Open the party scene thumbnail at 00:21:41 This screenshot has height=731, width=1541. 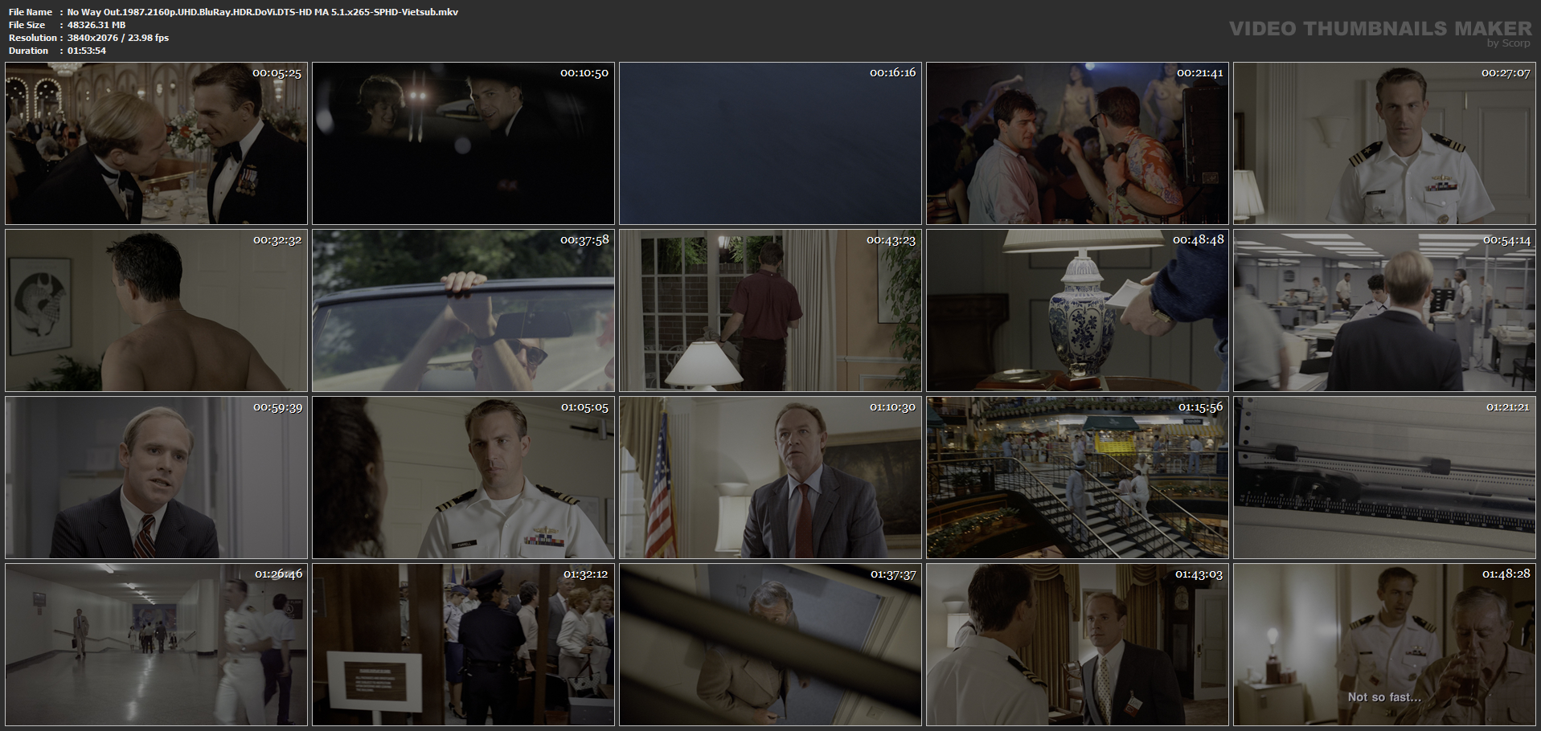pos(1077,144)
